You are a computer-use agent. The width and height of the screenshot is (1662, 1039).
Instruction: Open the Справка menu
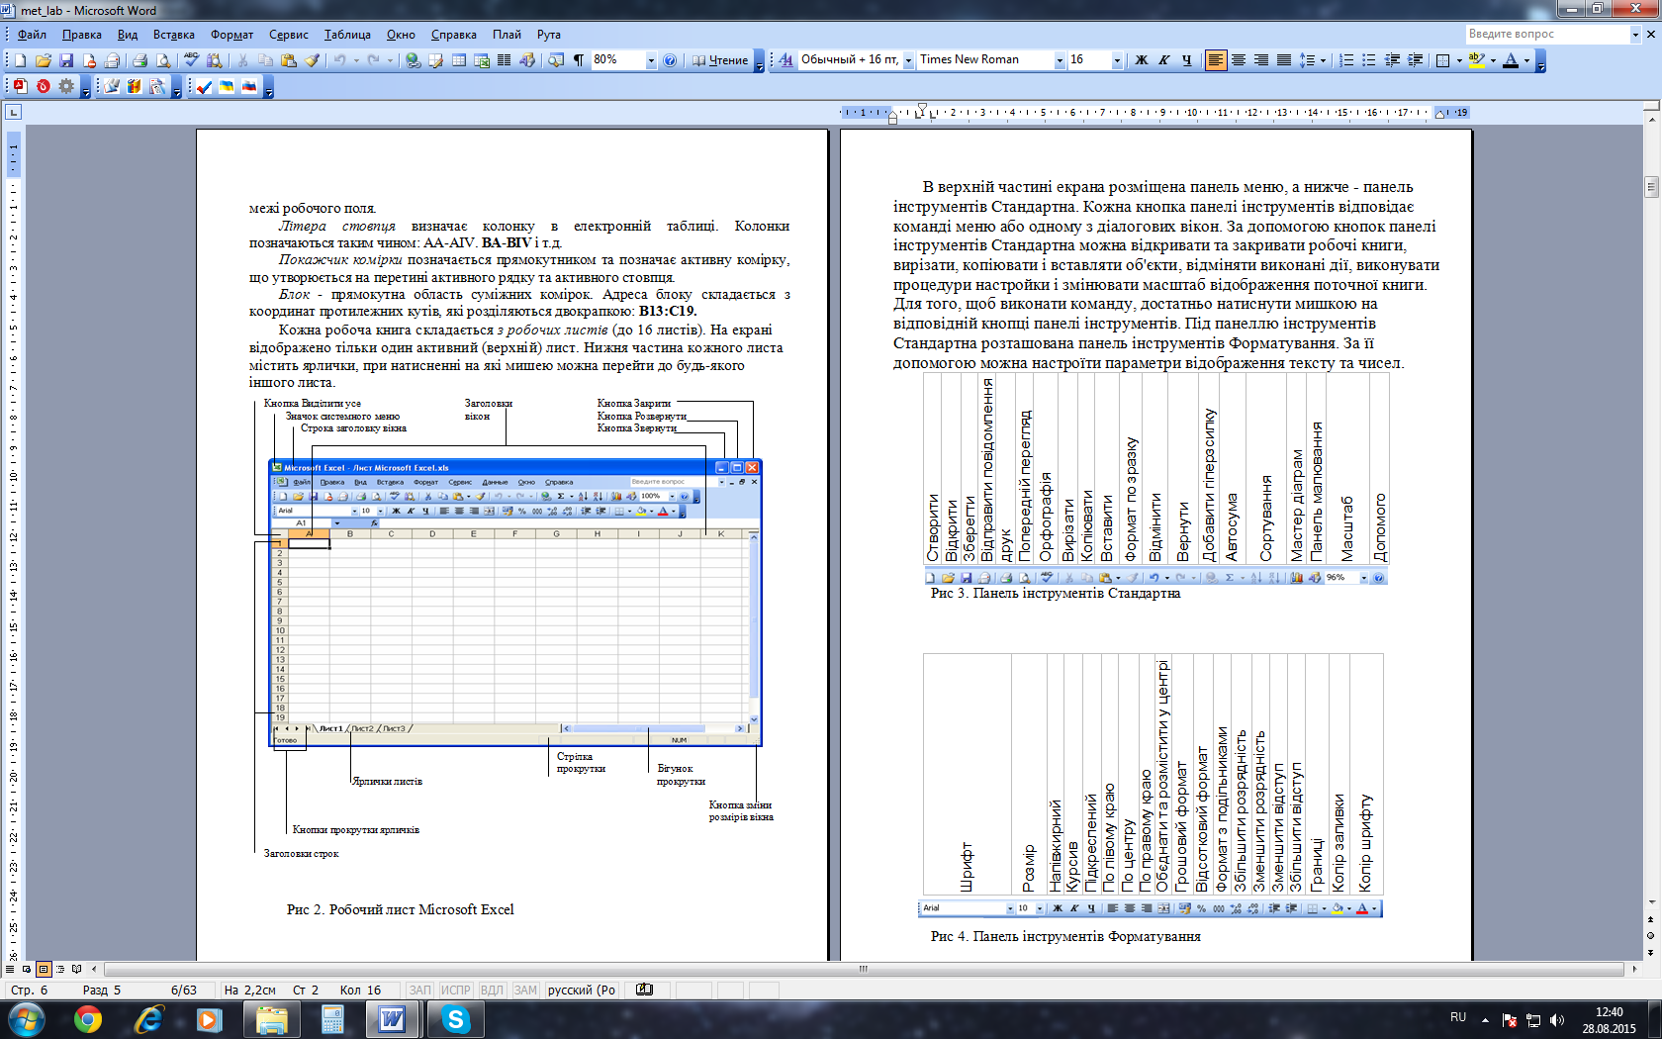pyautogui.click(x=454, y=35)
